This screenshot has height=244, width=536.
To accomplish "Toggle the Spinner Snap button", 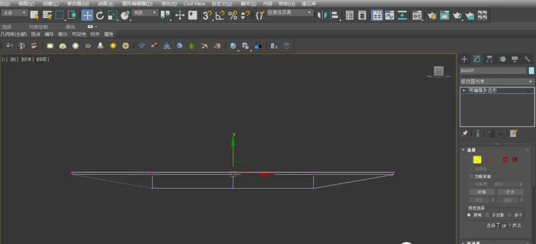I will tap(245, 15).
